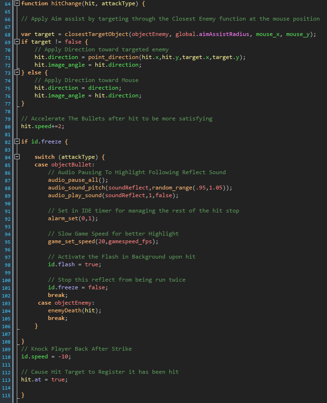Click the 'enemyDeath(hit);' call

click(x=74, y=310)
